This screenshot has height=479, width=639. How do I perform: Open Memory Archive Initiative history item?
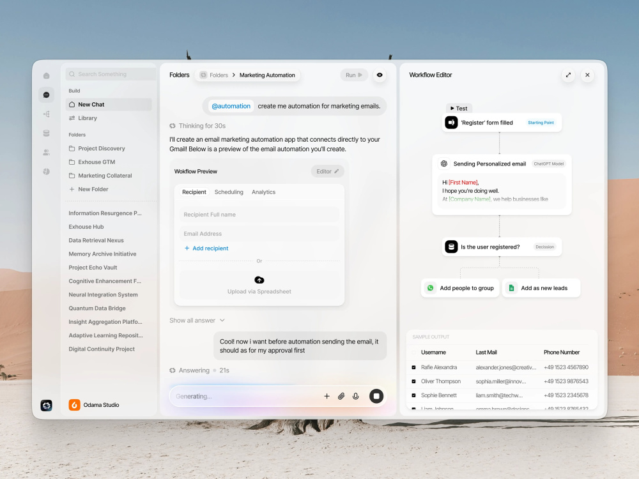102,254
